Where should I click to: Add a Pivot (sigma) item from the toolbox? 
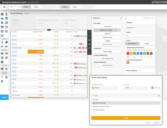pyautogui.click(x=6, y=14)
